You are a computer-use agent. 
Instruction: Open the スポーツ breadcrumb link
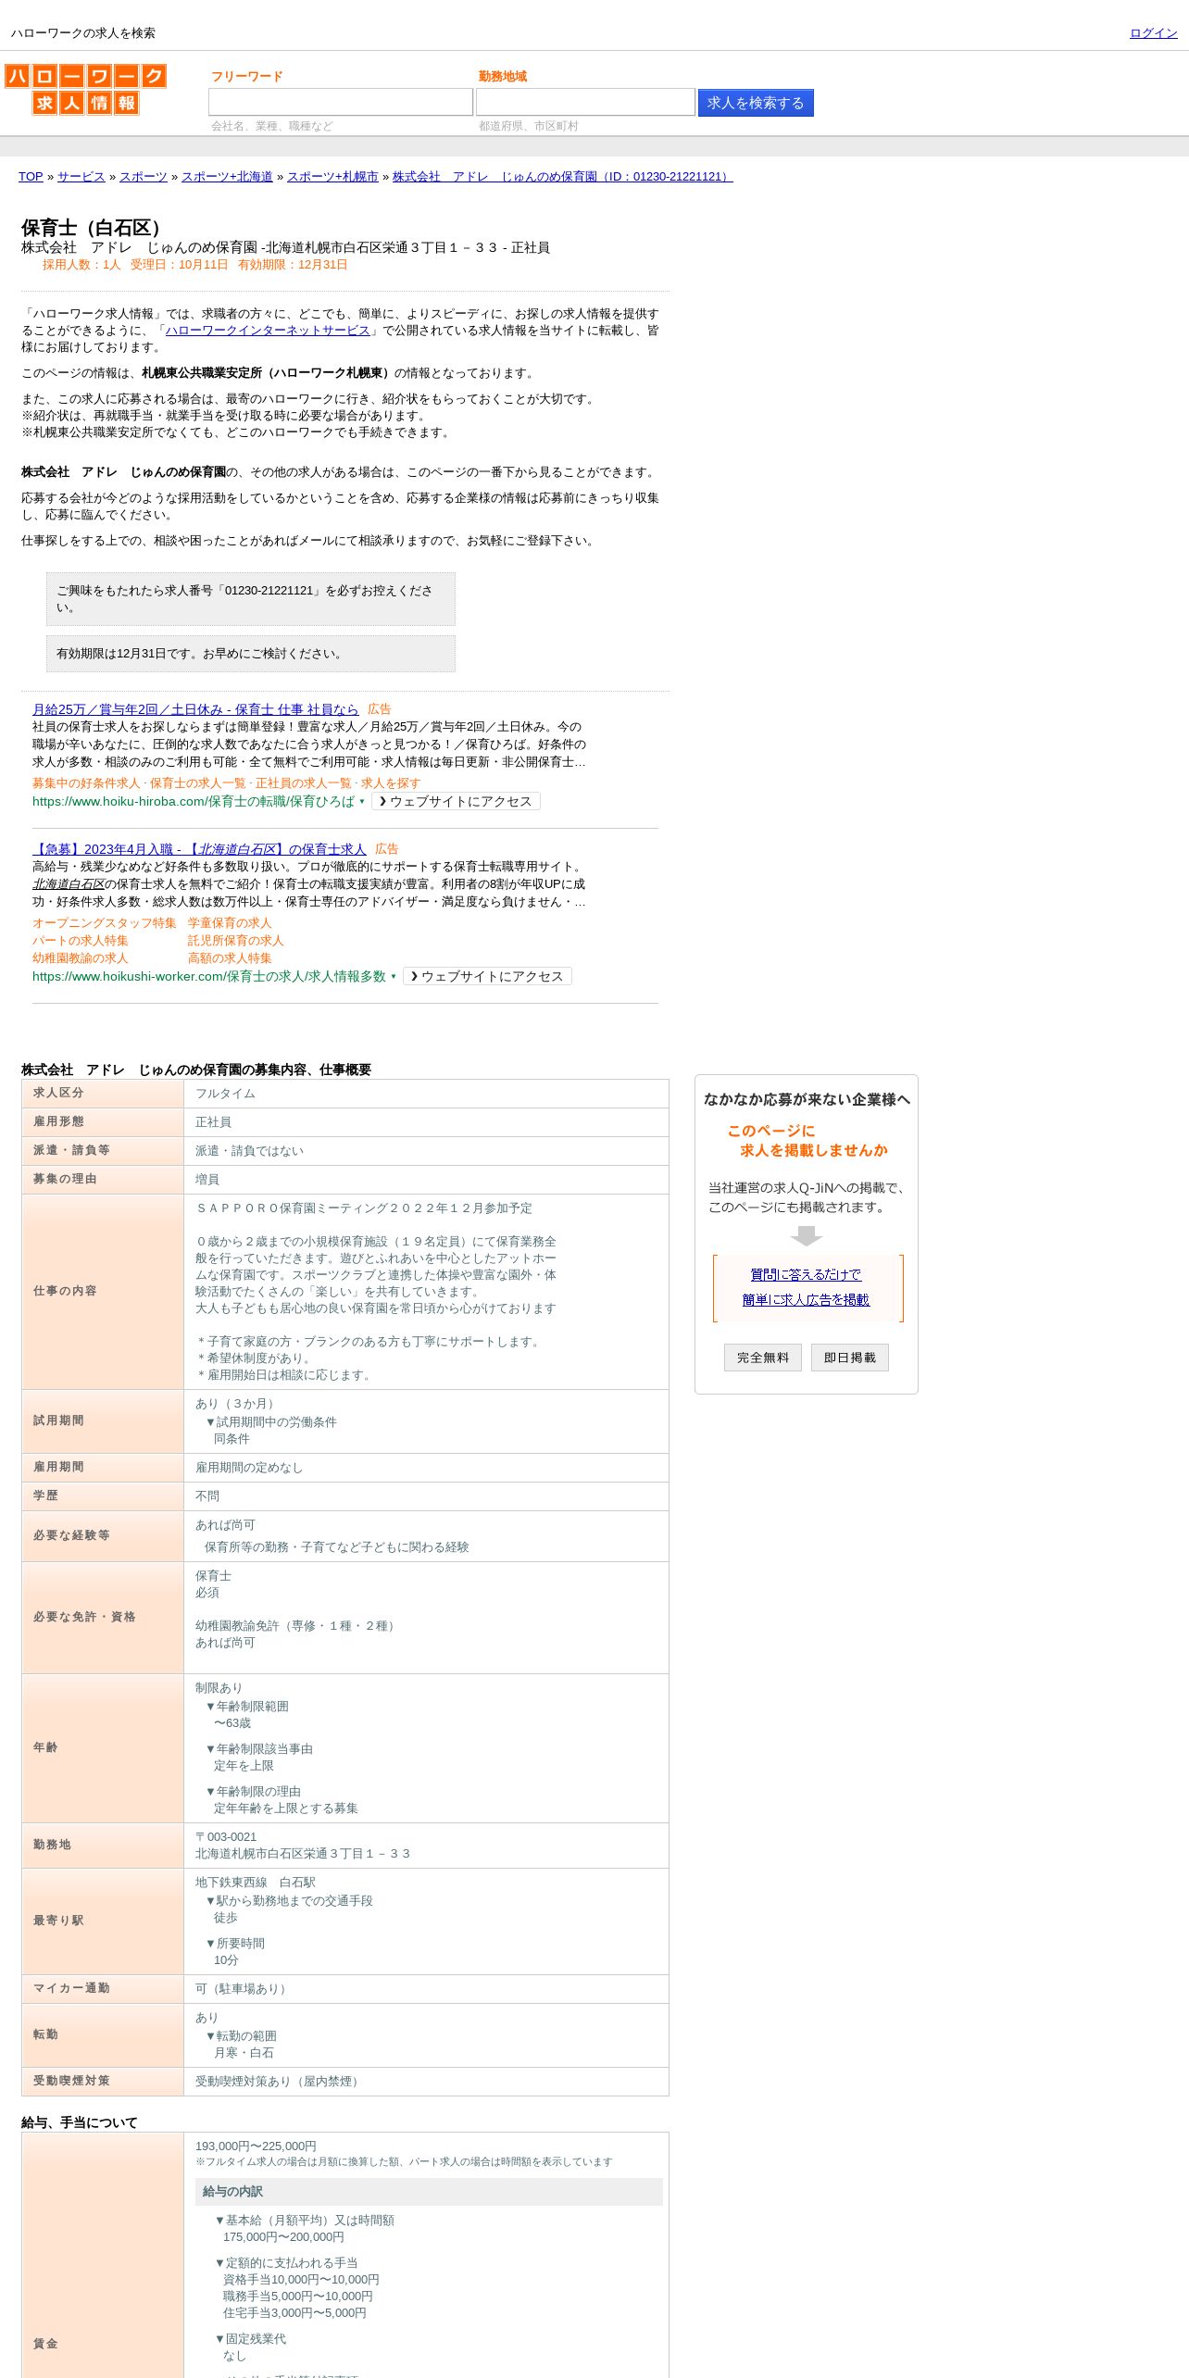click(144, 177)
